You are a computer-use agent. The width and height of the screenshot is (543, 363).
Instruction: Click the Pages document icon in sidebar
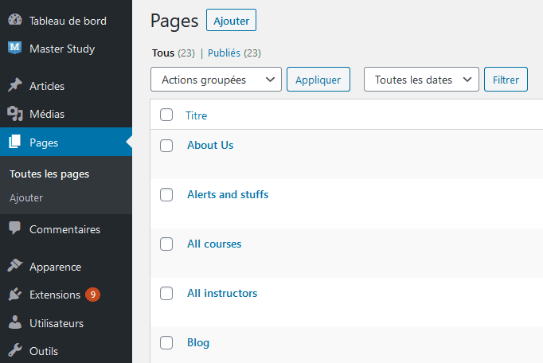14,142
